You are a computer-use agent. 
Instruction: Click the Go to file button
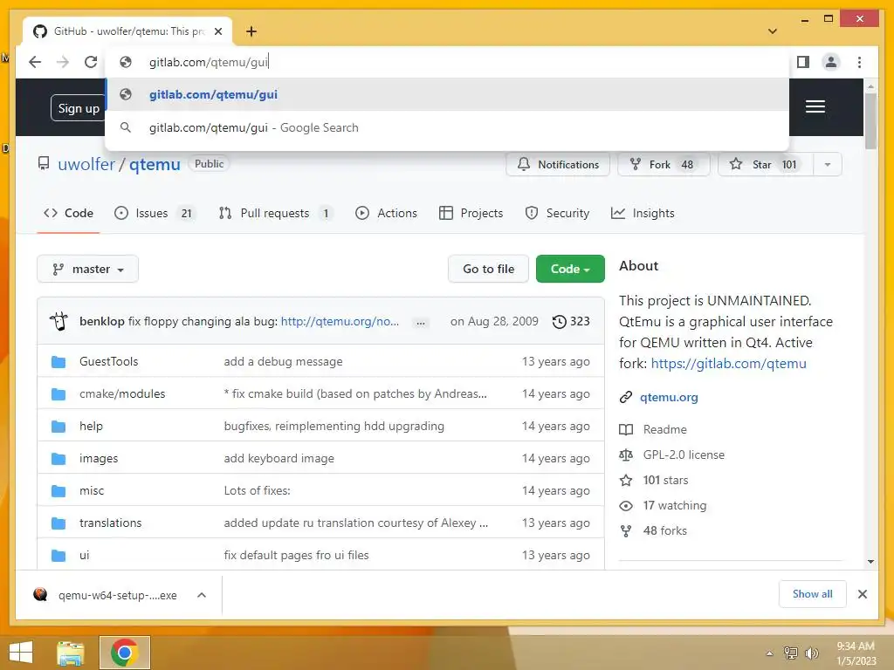pos(489,269)
